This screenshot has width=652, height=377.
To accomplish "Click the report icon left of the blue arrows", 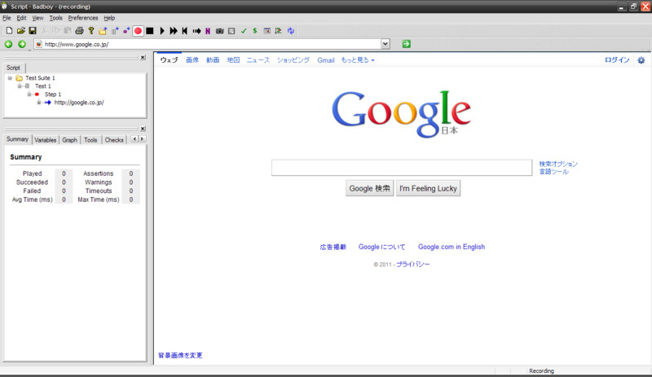I will click(279, 31).
